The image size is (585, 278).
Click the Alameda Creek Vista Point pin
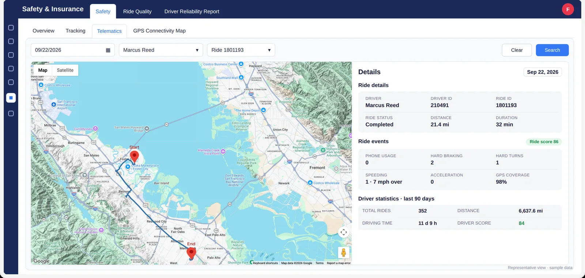tap(223, 151)
